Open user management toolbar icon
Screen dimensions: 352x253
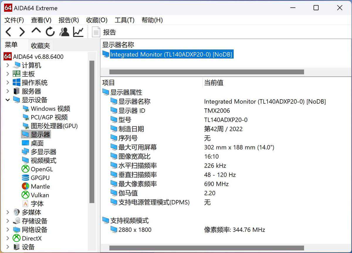click(64, 32)
